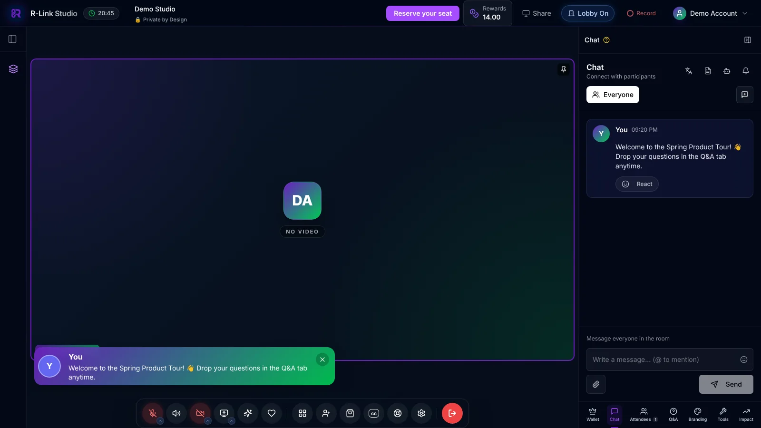The width and height of the screenshot is (761, 428).
Task: Invite a participant with add-user icon
Action: tap(326, 413)
